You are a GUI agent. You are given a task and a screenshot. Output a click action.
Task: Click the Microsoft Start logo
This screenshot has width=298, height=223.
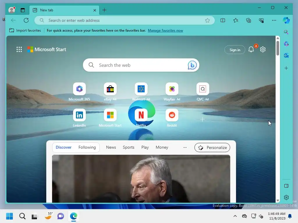tap(47, 49)
